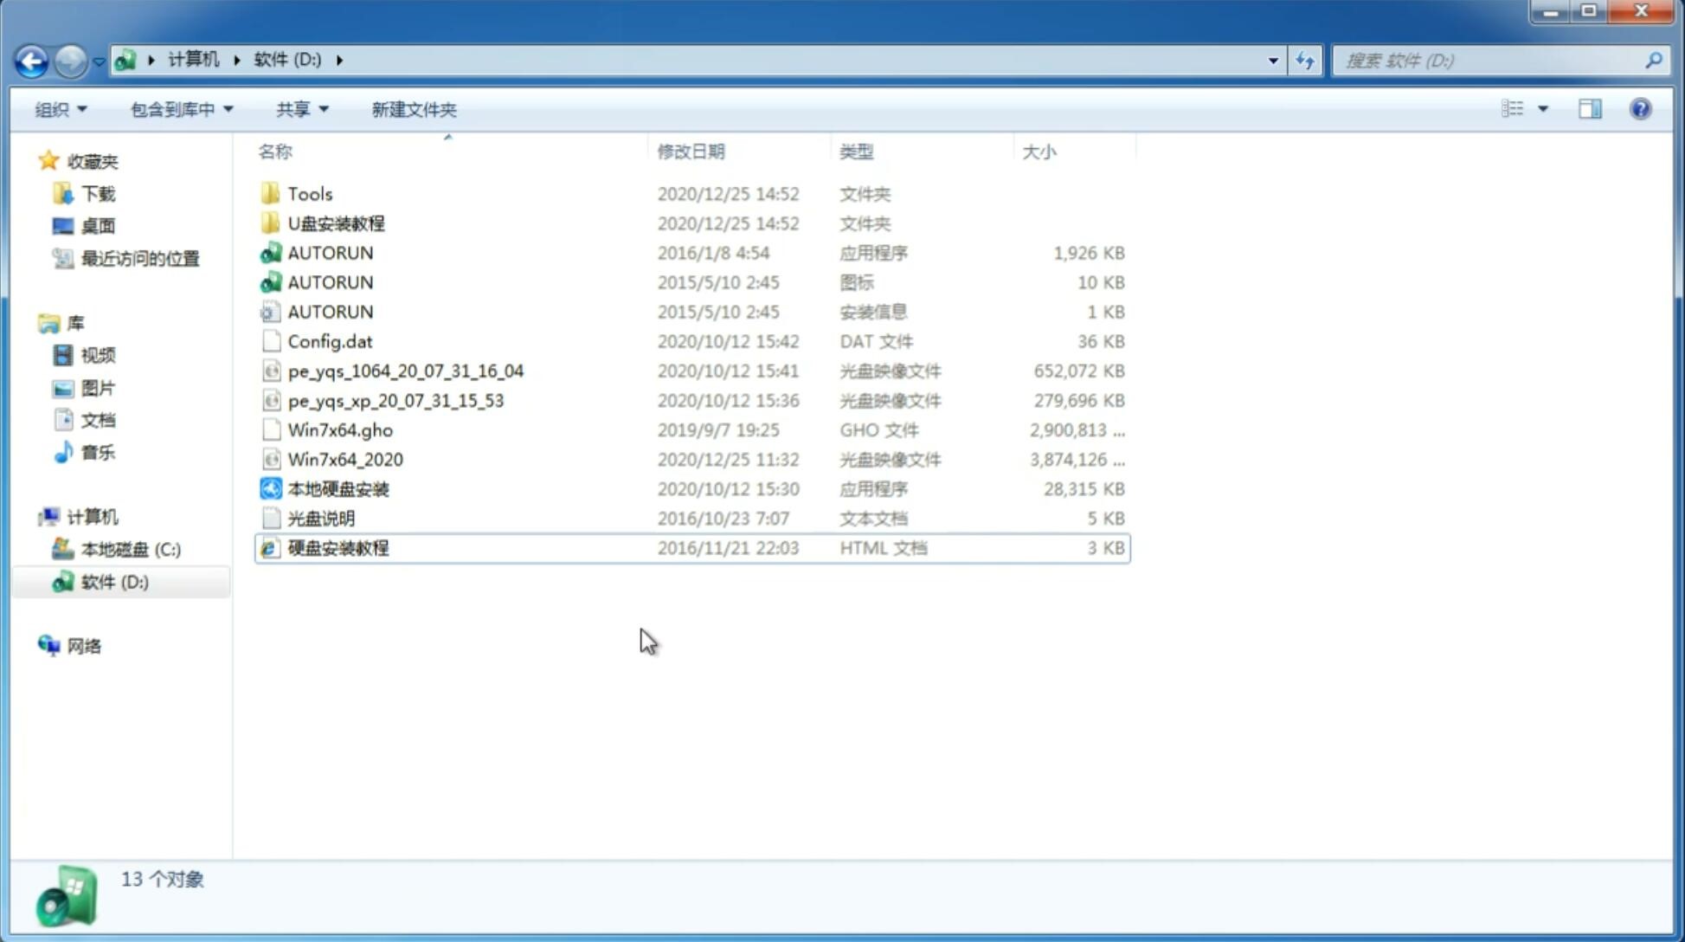Open Win7x64_2020 disc image file
The image size is (1685, 942).
(344, 460)
